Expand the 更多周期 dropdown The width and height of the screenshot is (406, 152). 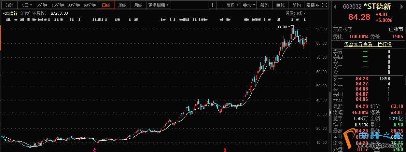point(158,5)
